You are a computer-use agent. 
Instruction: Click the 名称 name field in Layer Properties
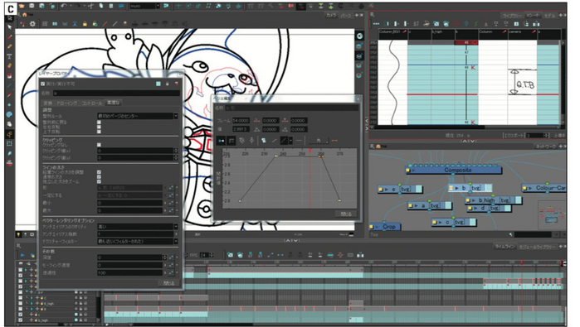[116, 94]
